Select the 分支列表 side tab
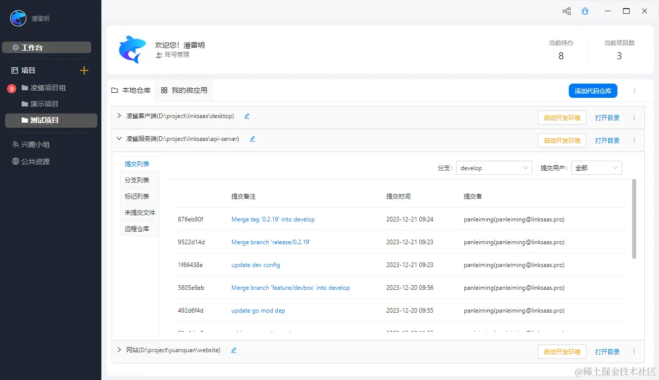 (139, 180)
